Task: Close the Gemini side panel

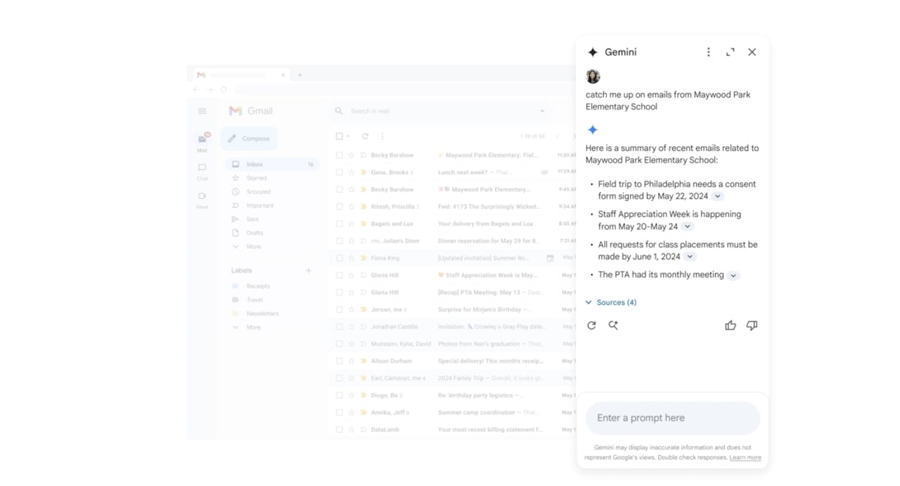Action: (x=752, y=52)
